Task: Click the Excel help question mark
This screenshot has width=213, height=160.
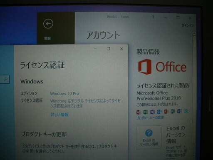Action: click(153, 17)
